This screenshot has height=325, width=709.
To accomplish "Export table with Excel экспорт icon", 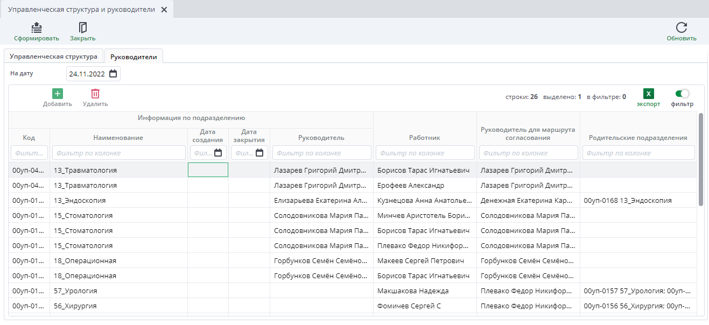I will pyautogui.click(x=649, y=94).
